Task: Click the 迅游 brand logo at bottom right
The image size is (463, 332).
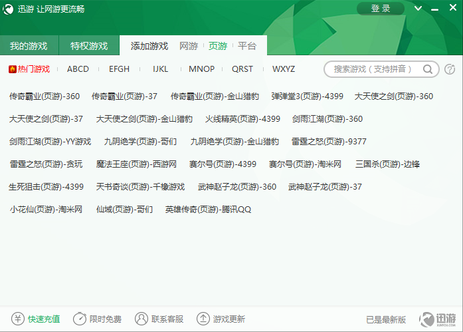Action: [x=438, y=319]
